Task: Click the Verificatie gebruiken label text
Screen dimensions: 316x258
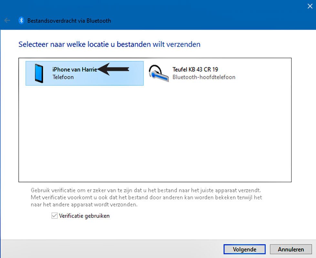Action: click(x=84, y=216)
